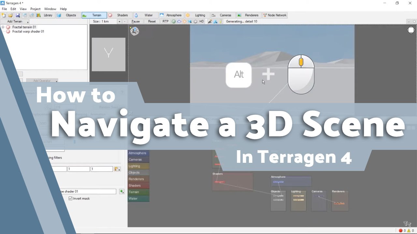
Task: Select Fractal terrain 01 in the list
Action: click(x=24, y=27)
